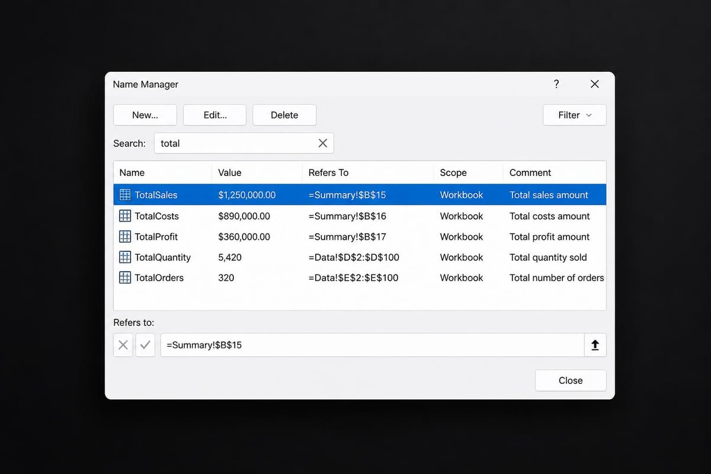Select the TotalCosts name
This screenshot has width=711, height=474.
tap(156, 216)
